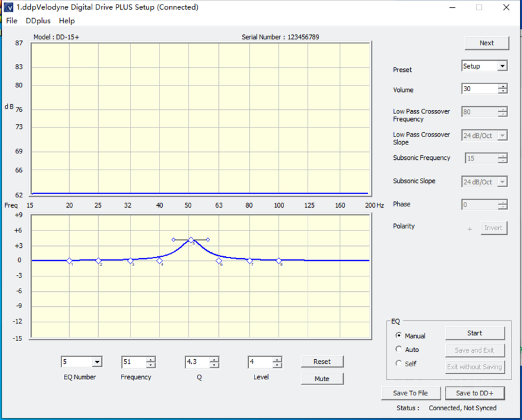Click the Subsonic Frequency field

click(x=482, y=158)
